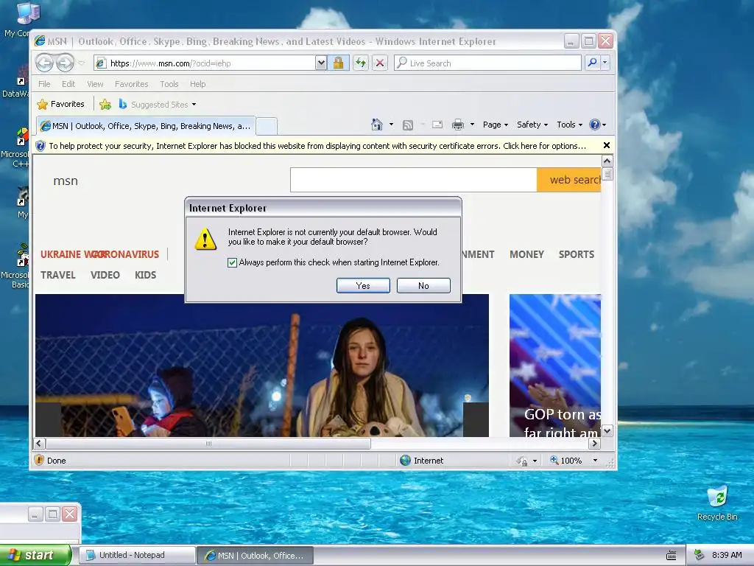
Task: Click into the Live Search box
Action: point(488,63)
